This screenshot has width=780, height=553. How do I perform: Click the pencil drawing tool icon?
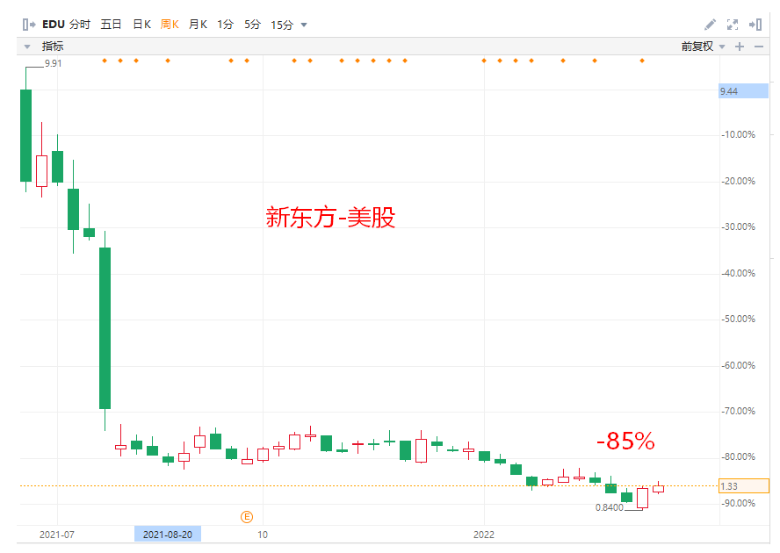coord(710,25)
